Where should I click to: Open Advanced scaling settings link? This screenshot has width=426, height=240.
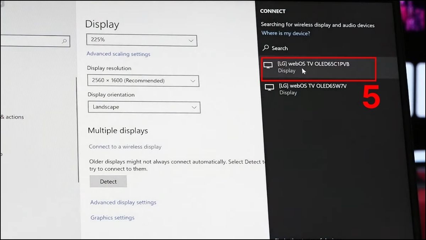click(119, 54)
